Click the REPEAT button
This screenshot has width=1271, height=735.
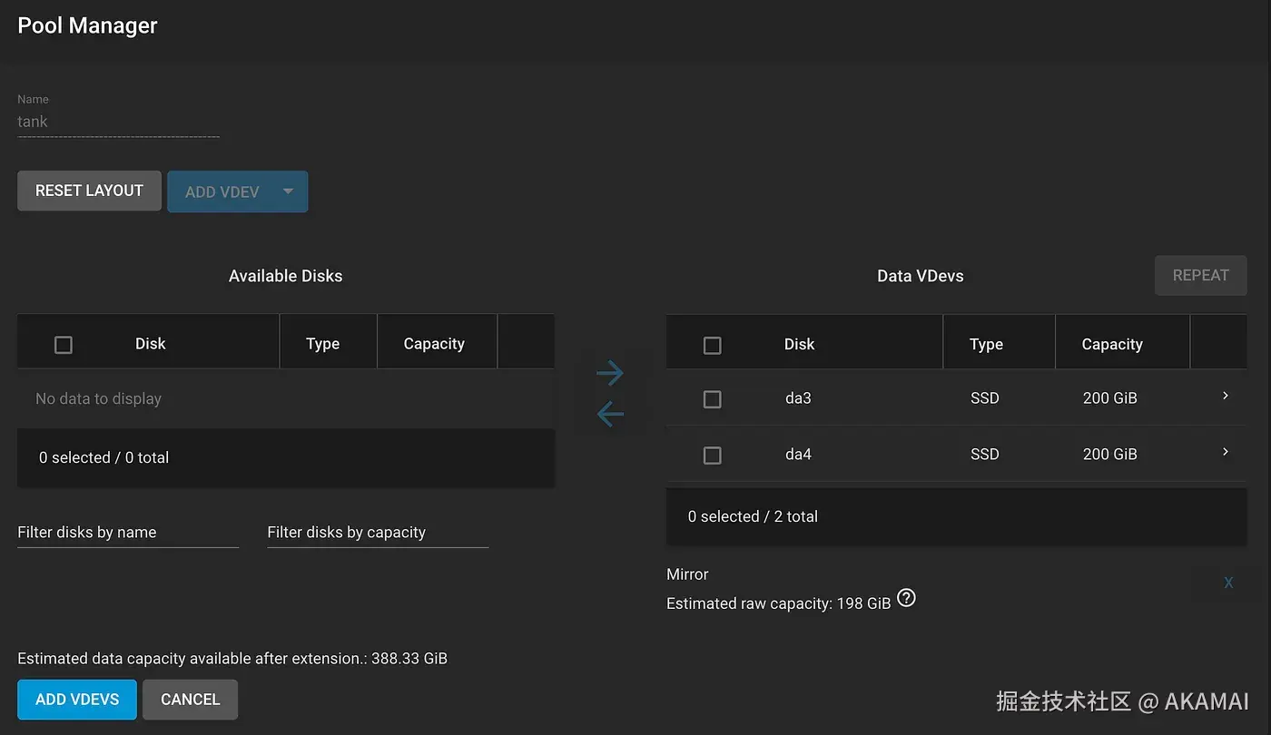click(1200, 275)
